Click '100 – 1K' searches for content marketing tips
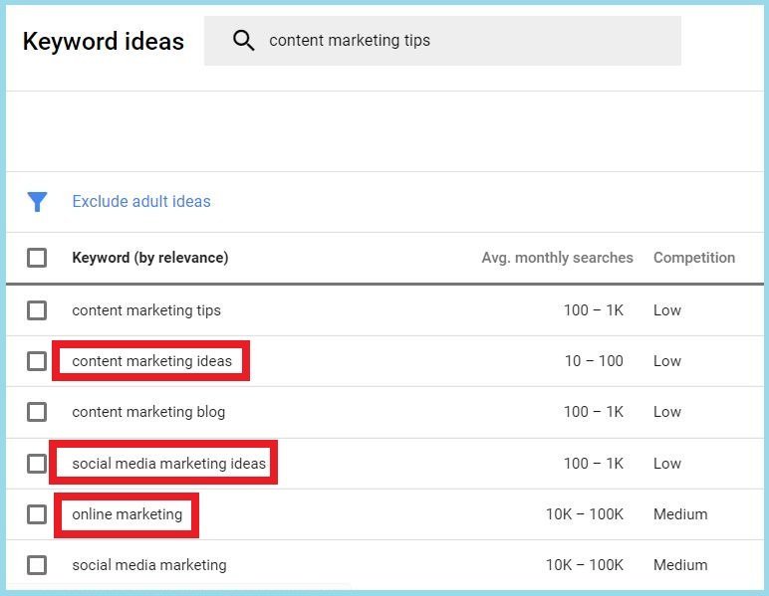Viewport: 769px width, 596px height. pyautogui.click(x=594, y=310)
